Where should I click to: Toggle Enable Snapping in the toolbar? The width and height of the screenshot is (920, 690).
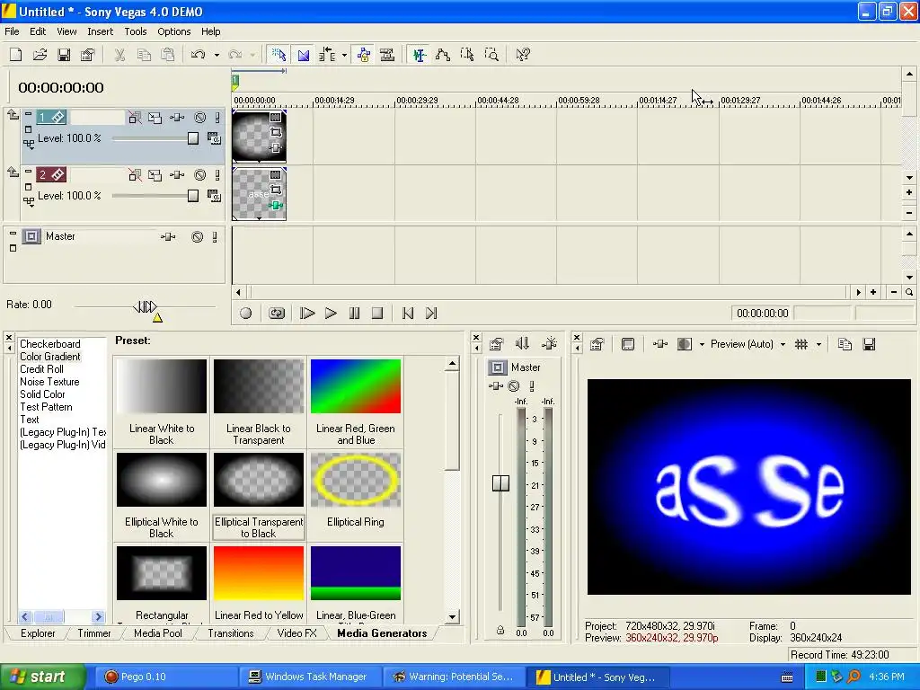[279, 55]
